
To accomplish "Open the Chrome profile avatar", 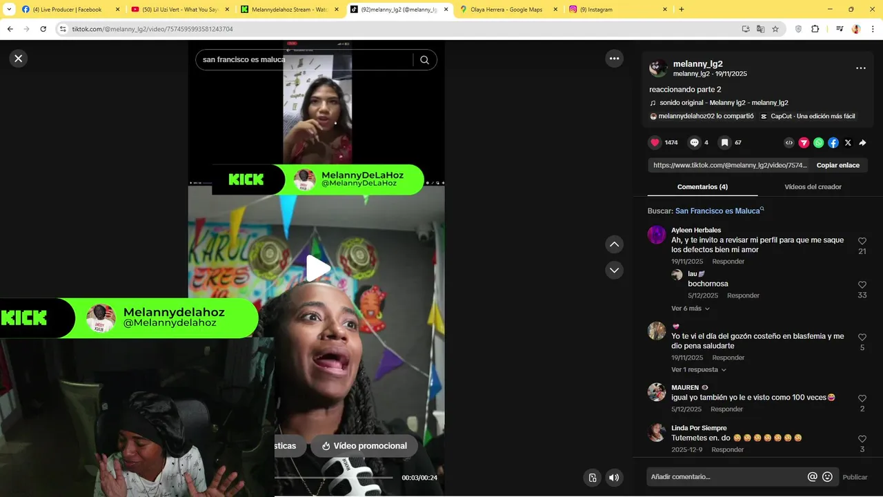I will click(856, 29).
